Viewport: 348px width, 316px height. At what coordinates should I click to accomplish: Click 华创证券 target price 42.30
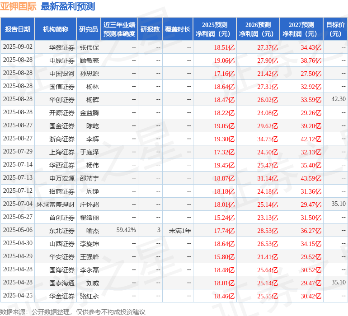[339, 99]
